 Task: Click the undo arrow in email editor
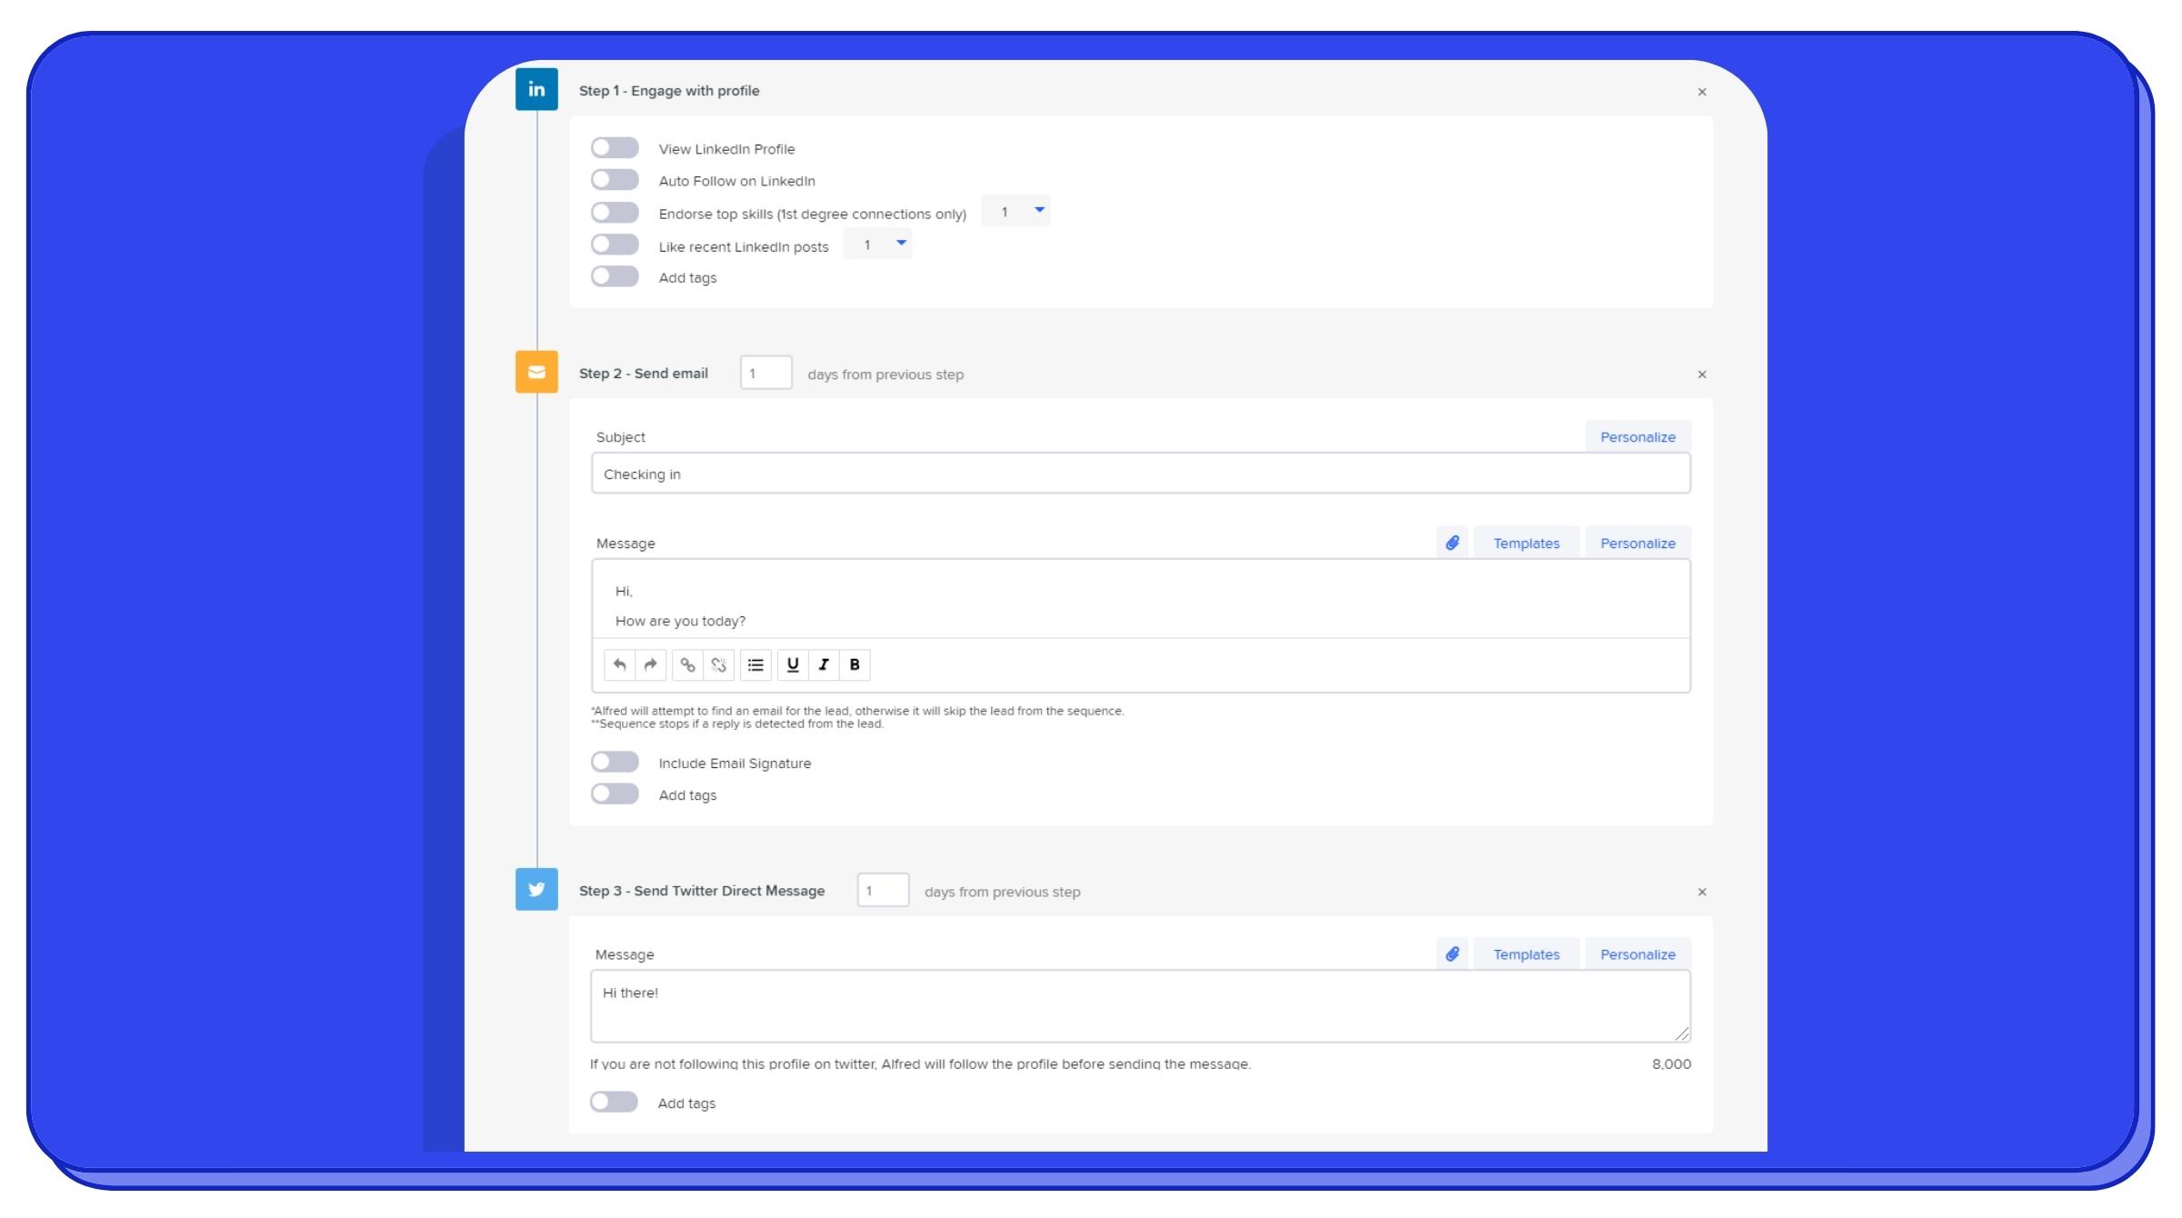point(619,664)
